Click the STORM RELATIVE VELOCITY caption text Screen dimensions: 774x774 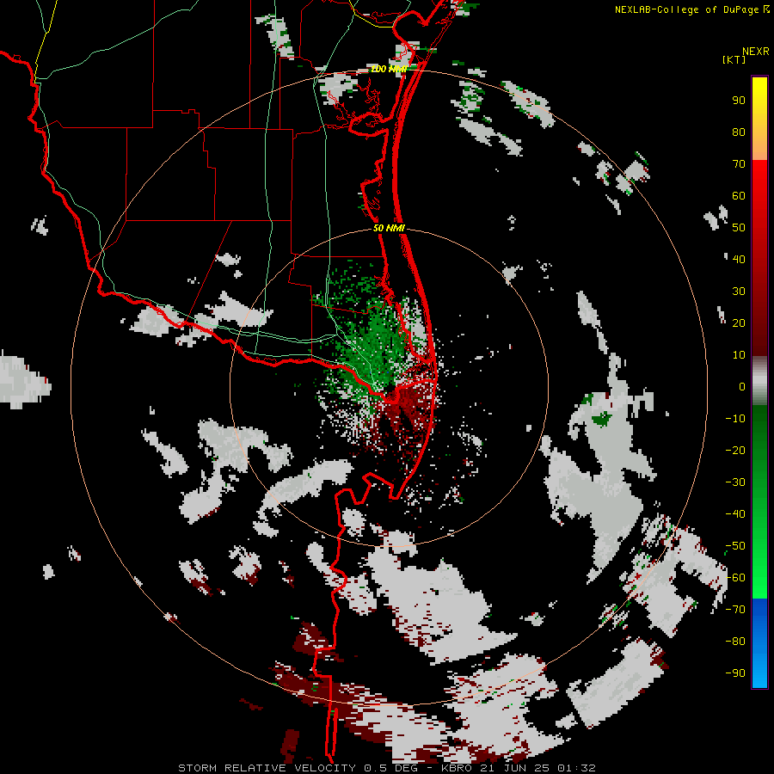click(x=269, y=768)
